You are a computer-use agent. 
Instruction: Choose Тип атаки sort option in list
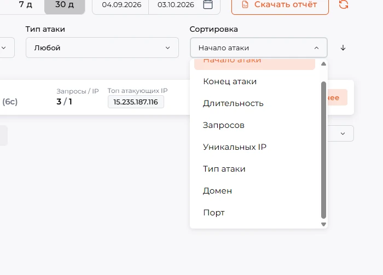[x=254, y=169]
